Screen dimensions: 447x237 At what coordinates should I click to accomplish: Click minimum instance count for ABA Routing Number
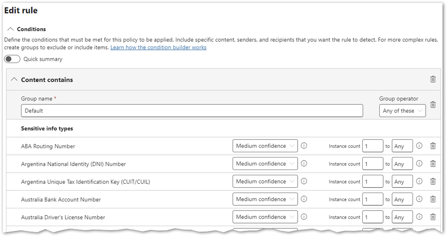click(x=372, y=146)
